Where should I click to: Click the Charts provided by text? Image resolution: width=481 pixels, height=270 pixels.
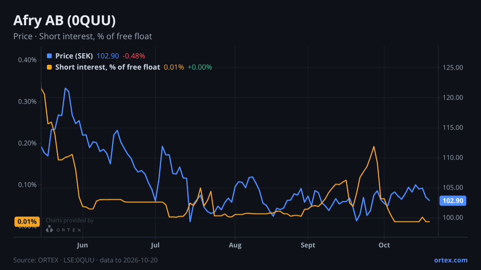(x=70, y=220)
